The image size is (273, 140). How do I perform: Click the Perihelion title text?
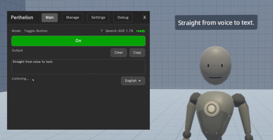(x=22, y=18)
